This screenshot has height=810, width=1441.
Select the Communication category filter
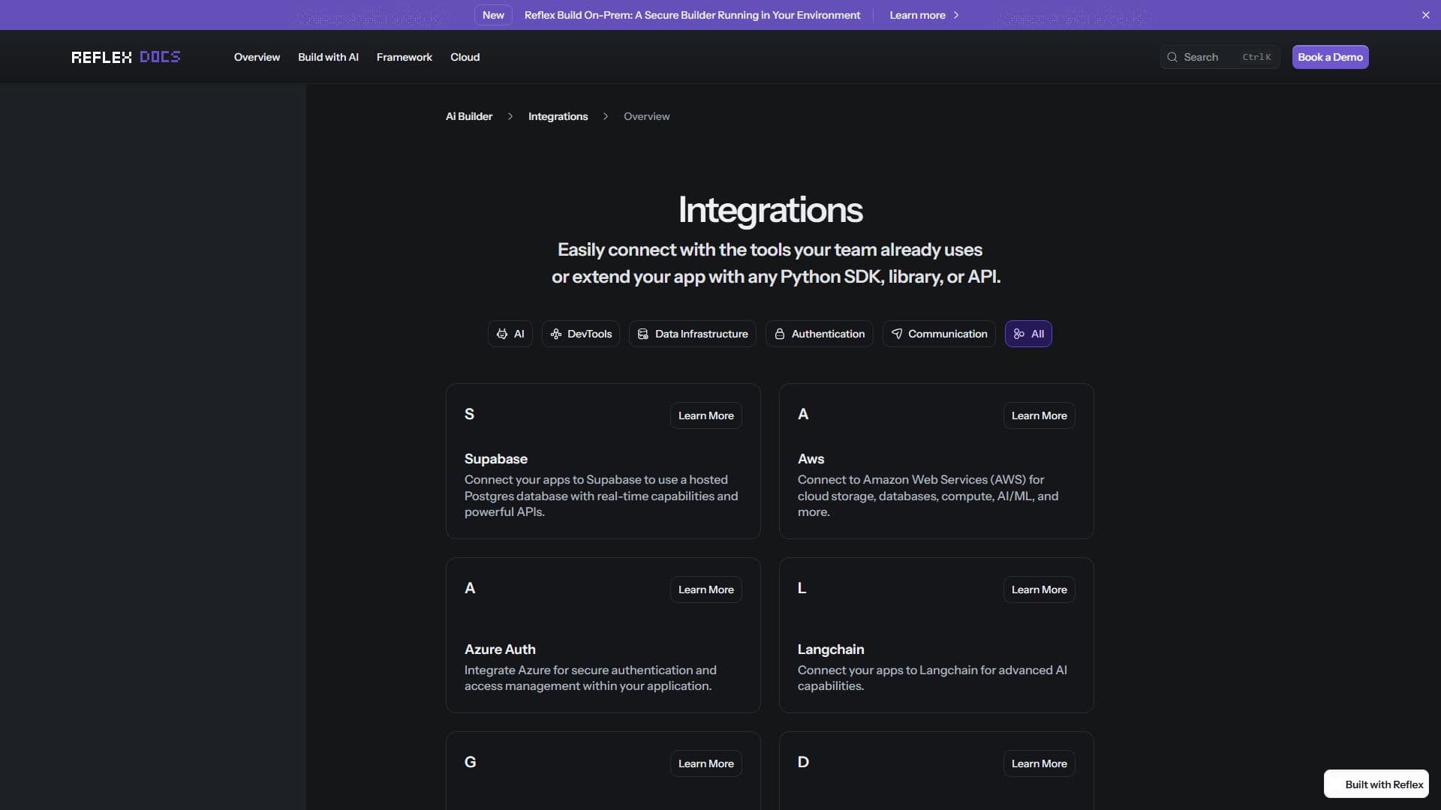(x=939, y=334)
